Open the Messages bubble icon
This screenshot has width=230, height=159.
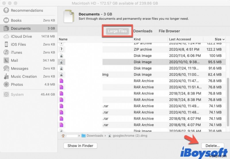6,68
